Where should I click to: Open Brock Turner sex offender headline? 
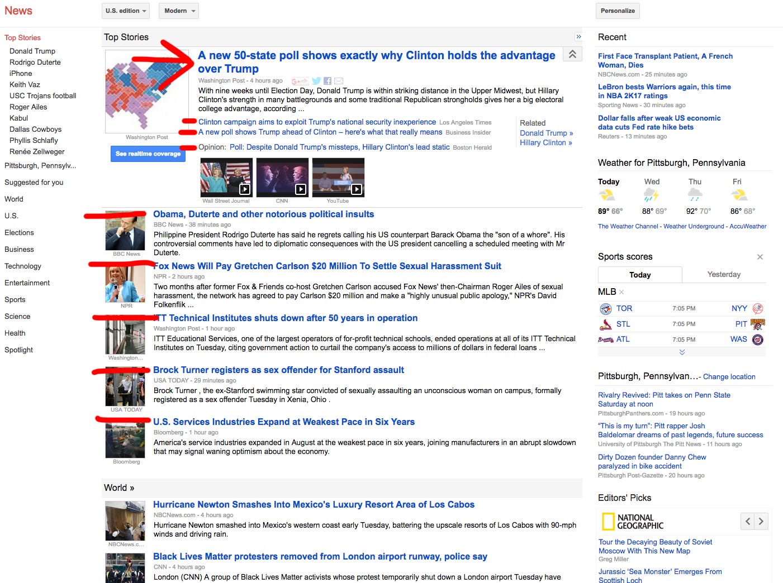point(279,370)
